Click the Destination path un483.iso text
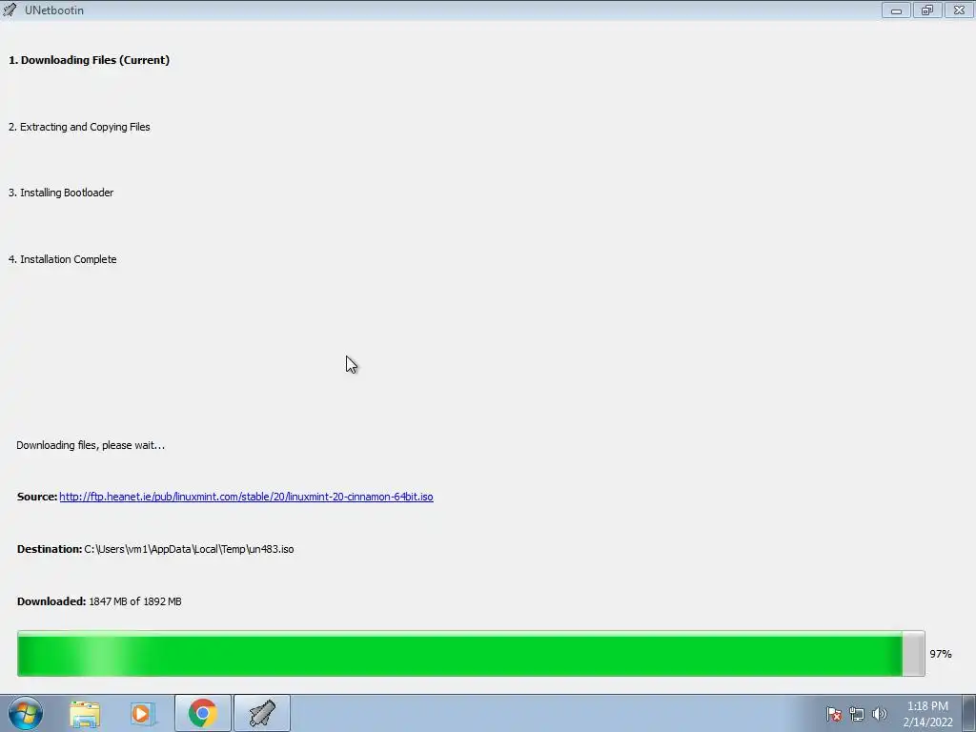This screenshot has height=732, width=976. (189, 550)
